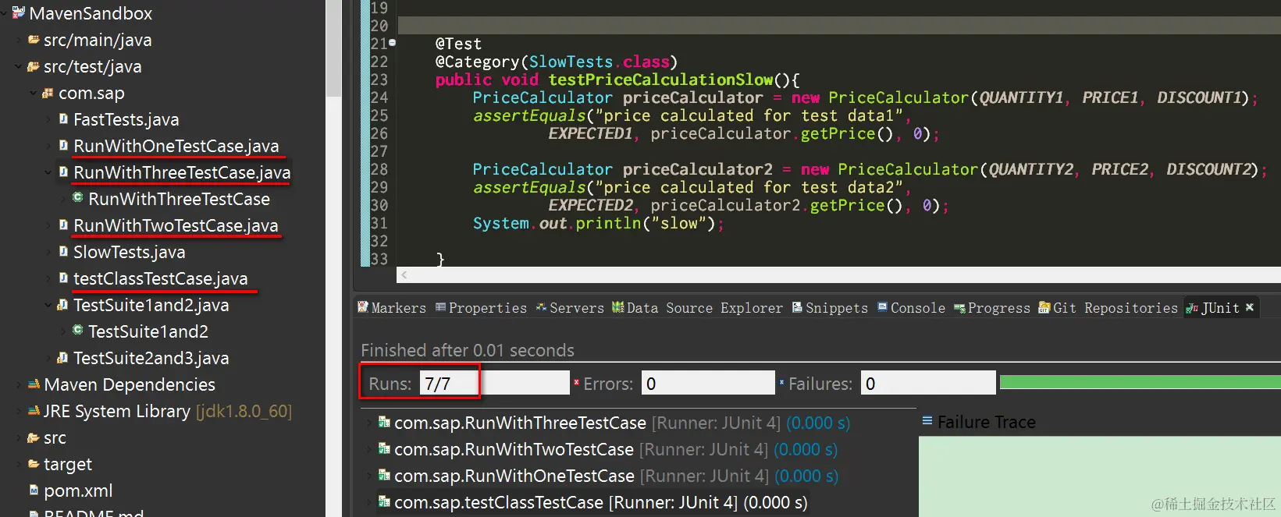1281x517 pixels.
Task: Click the Maven Dependencies library icon
Action: (x=34, y=384)
